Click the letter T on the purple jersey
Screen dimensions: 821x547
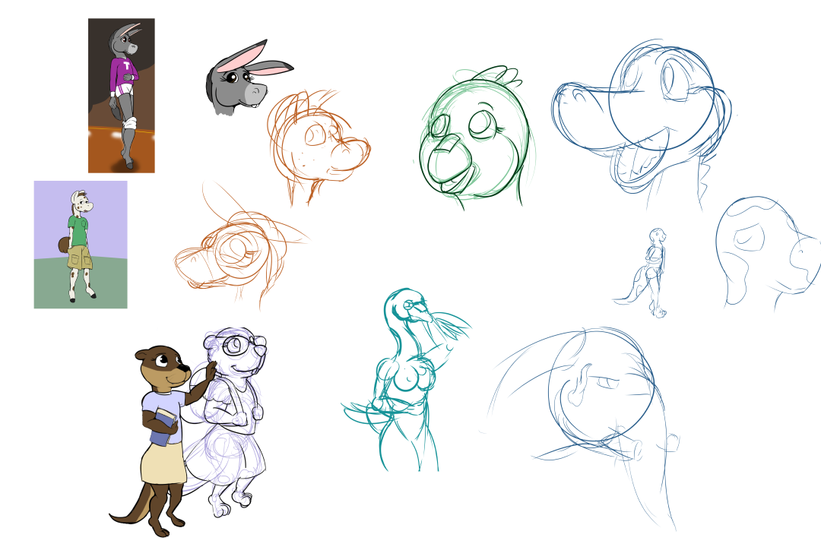coord(126,66)
